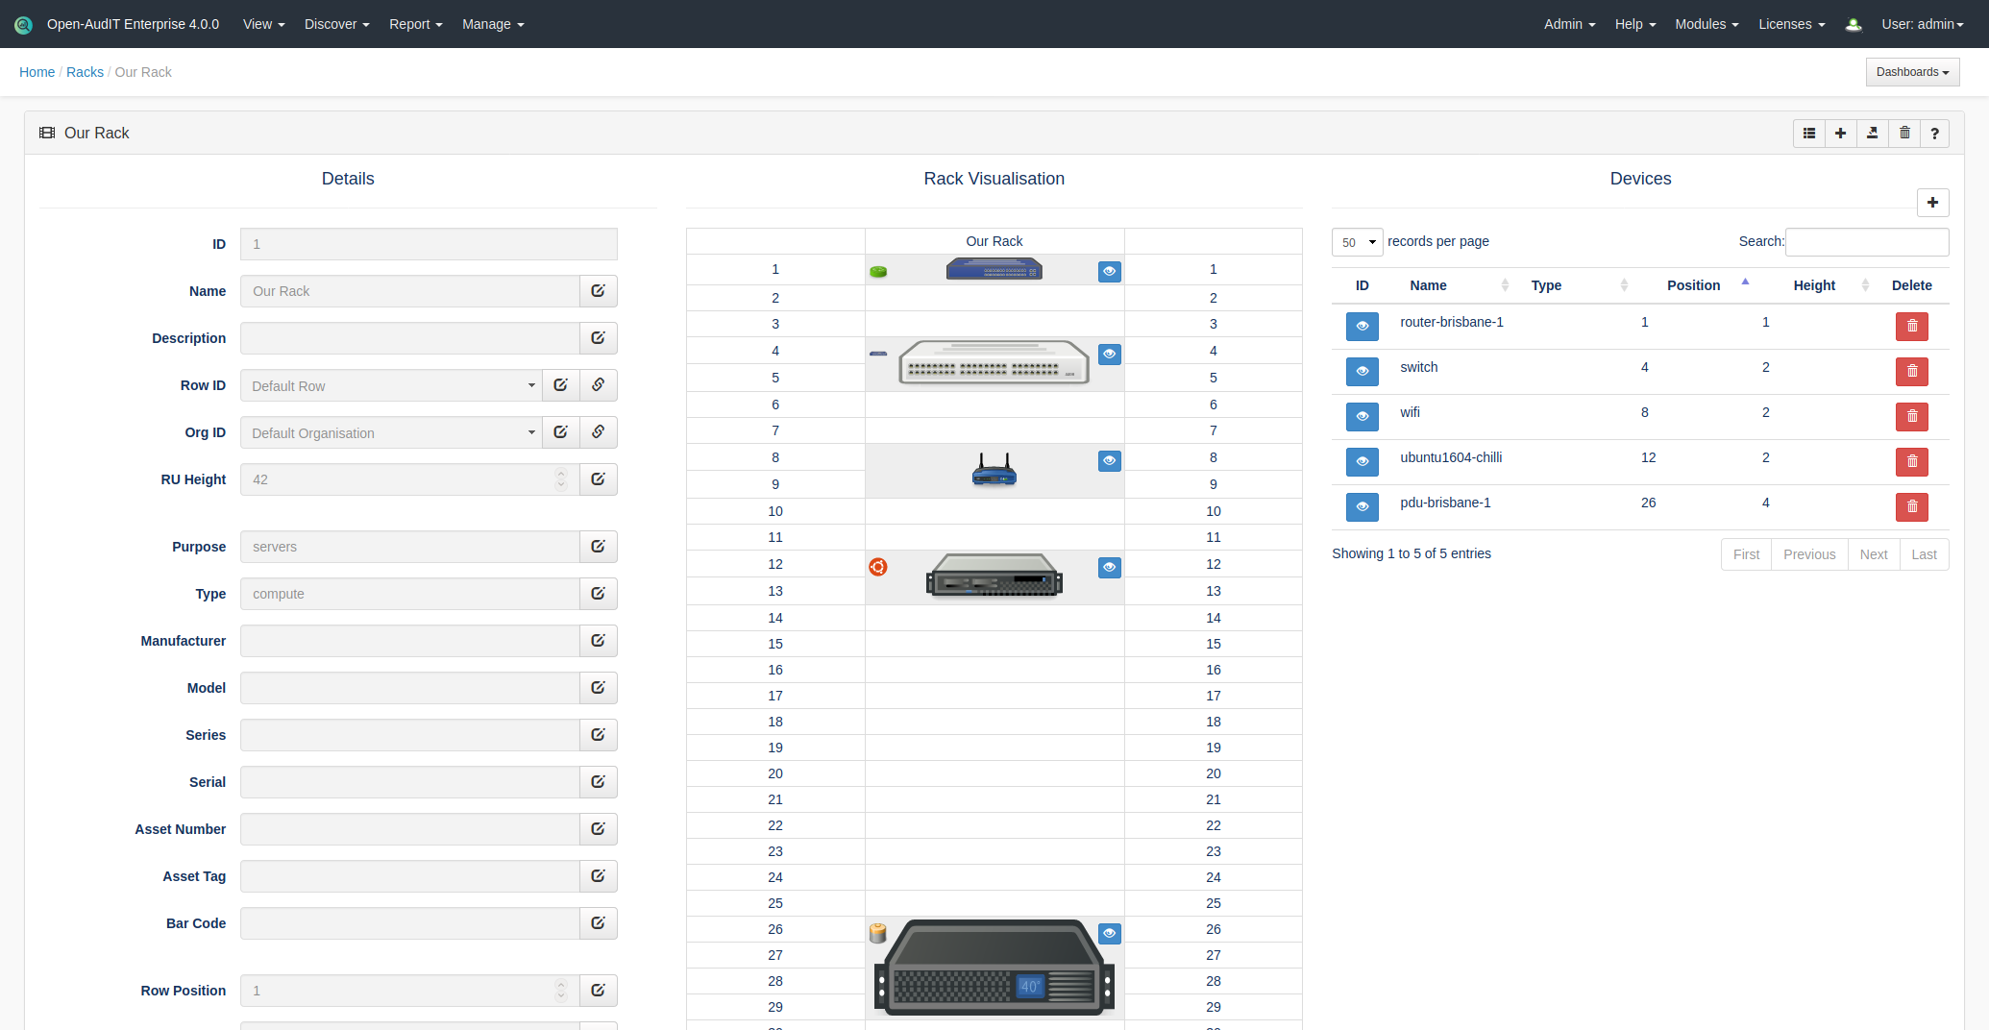Expand the records per page selector
Image resolution: width=1989 pixels, height=1030 pixels.
tap(1357, 242)
